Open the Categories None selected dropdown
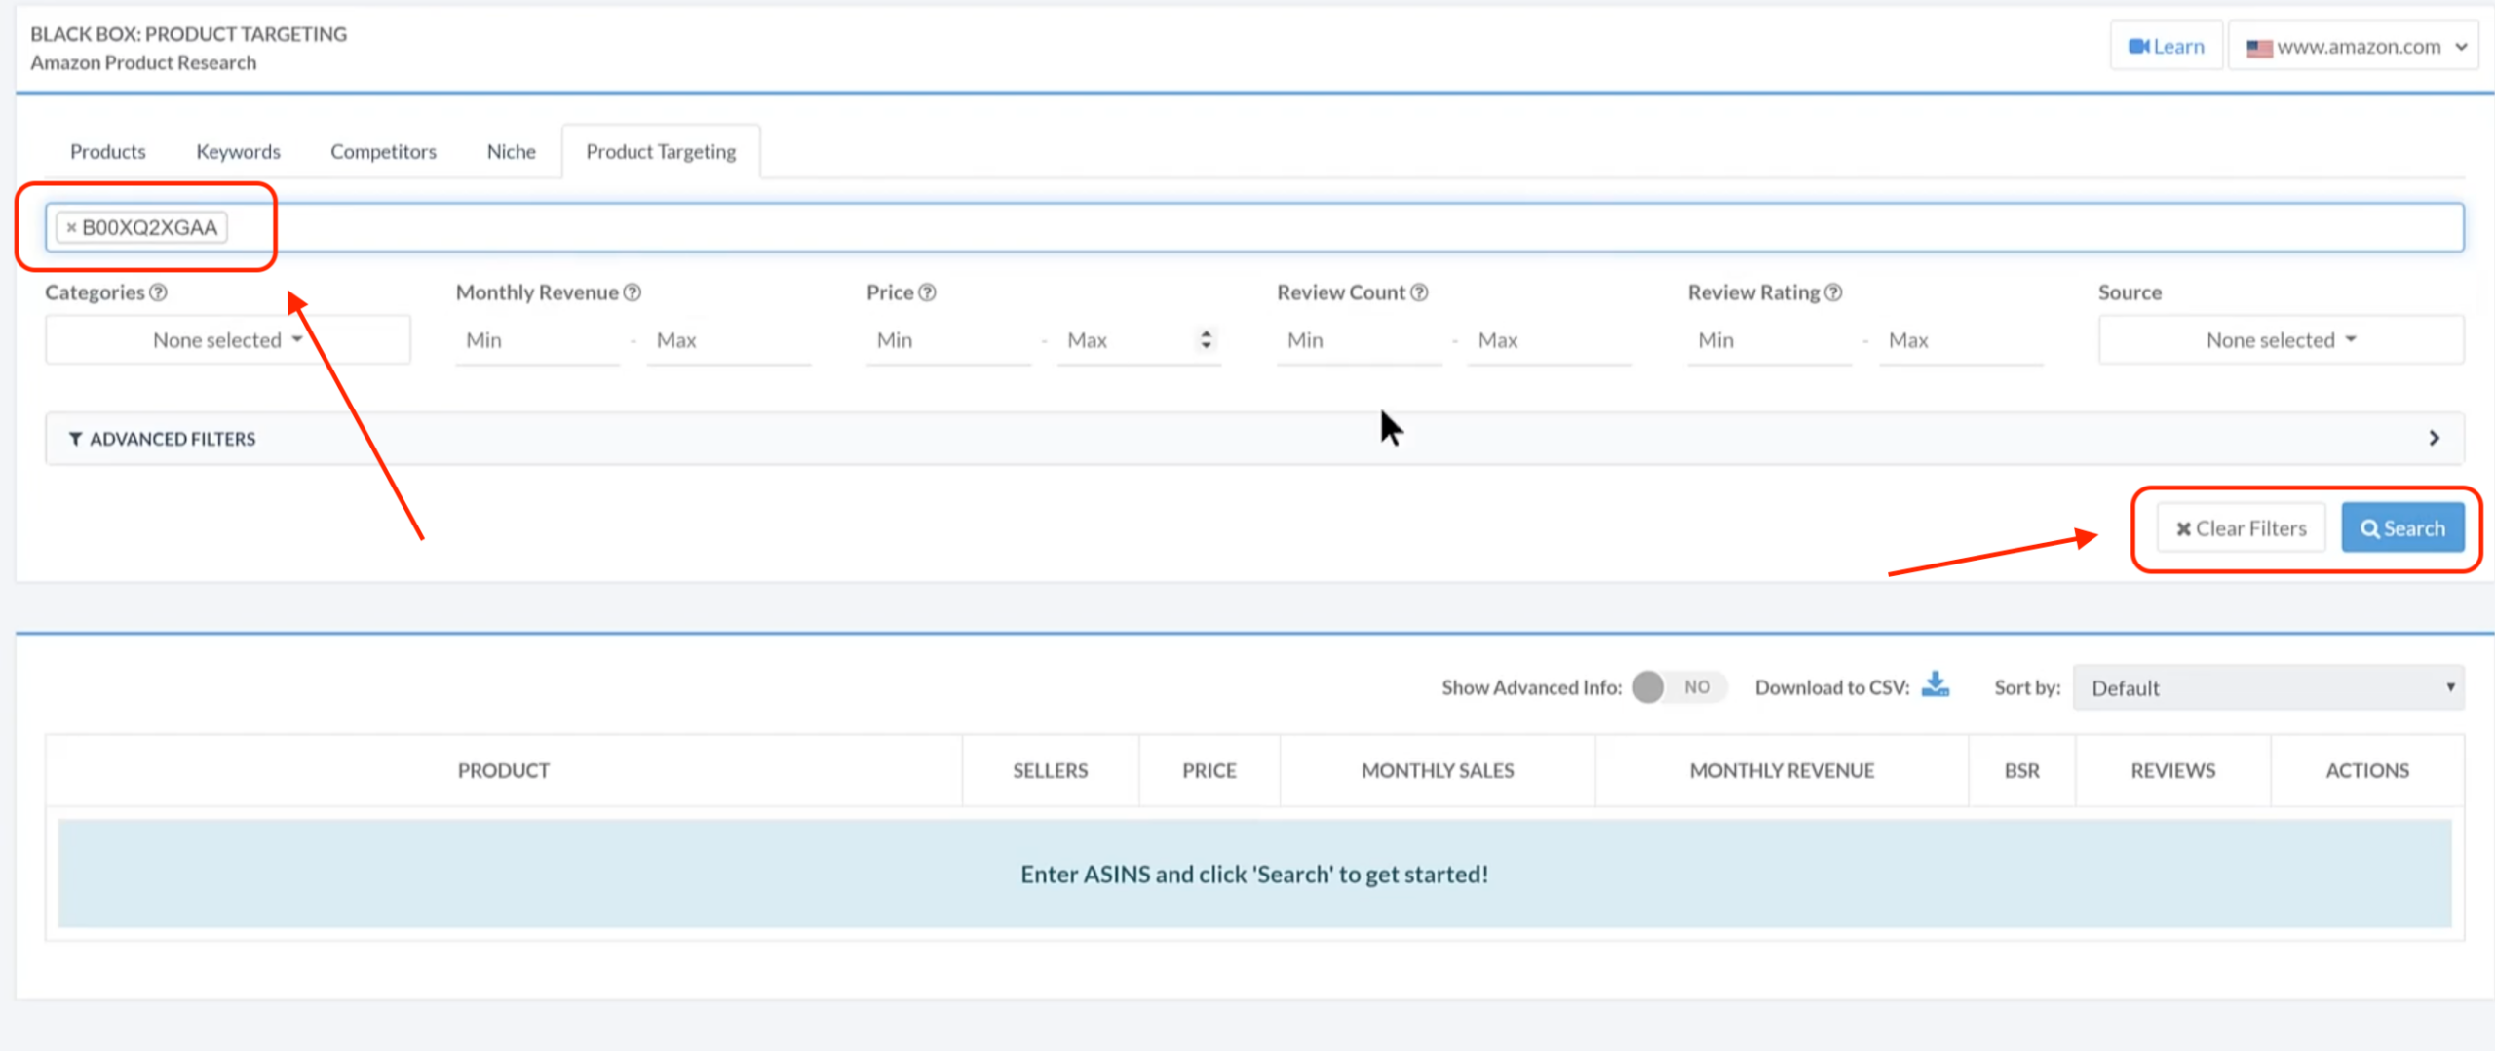This screenshot has height=1051, width=2495. (x=227, y=340)
